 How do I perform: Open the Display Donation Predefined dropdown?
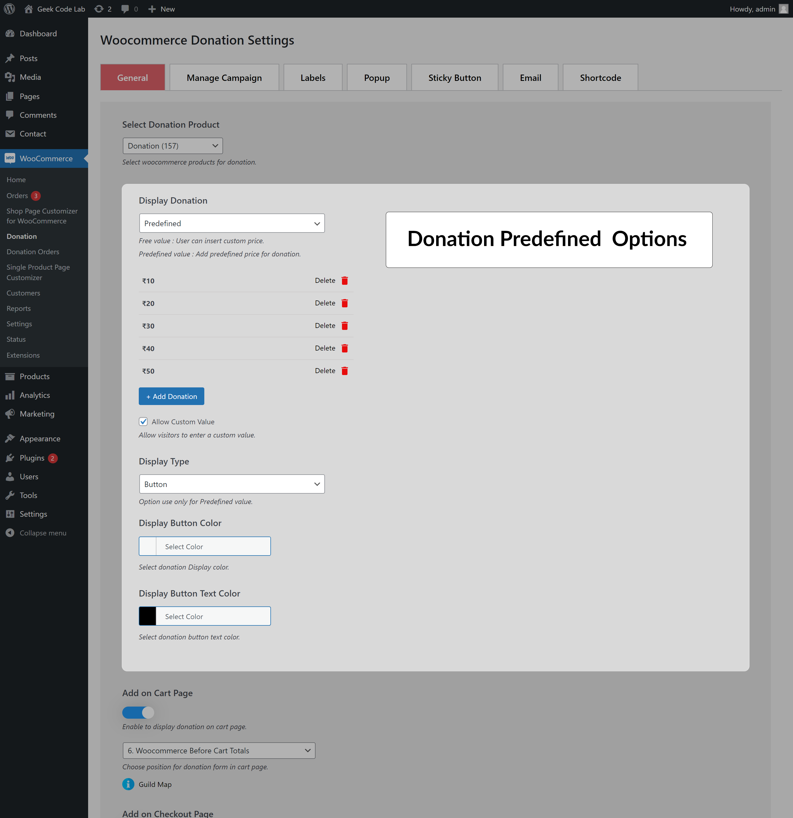coord(232,223)
